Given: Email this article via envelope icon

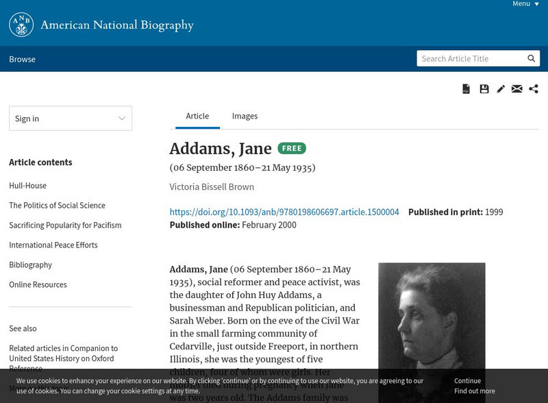Looking at the screenshot, I should pyautogui.click(x=517, y=89).
